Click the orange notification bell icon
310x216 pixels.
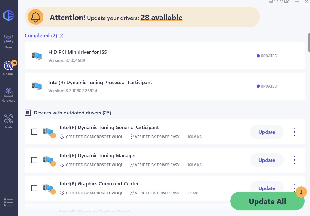(36, 17)
